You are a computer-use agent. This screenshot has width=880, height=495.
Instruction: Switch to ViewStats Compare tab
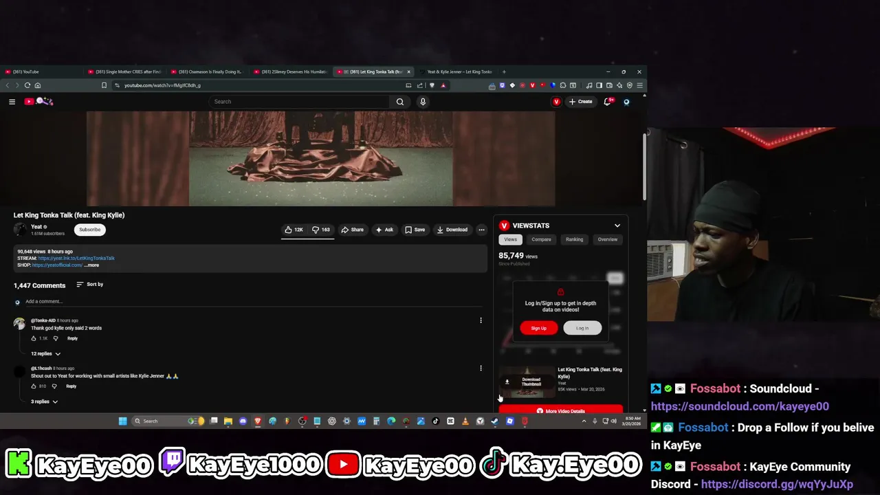pyautogui.click(x=541, y=239)
